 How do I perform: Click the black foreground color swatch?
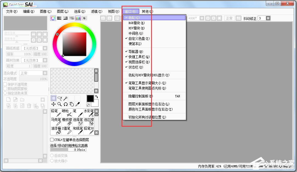coord(90,98)
